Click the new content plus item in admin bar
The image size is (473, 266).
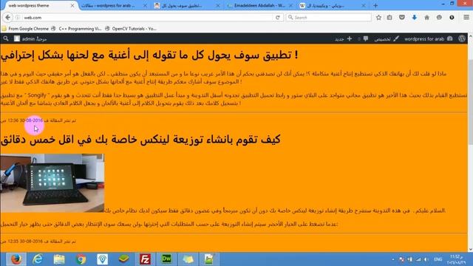pyautogui.click(x=344, y=38)
